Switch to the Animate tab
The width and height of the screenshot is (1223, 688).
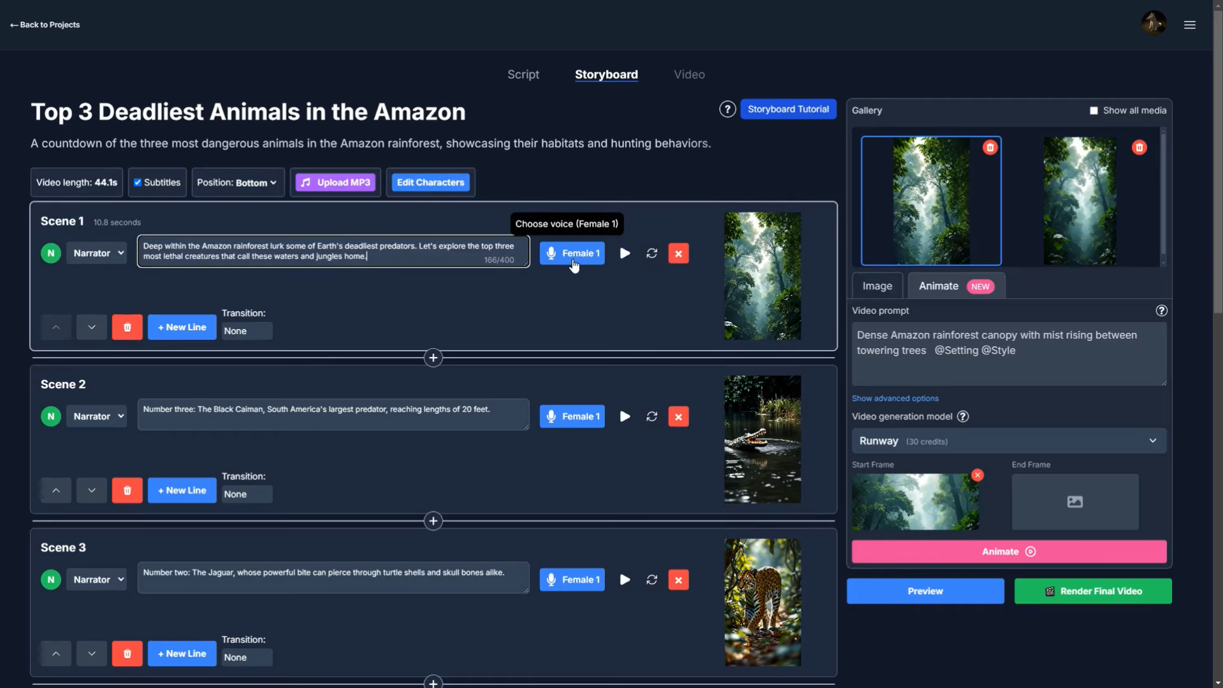938,286
